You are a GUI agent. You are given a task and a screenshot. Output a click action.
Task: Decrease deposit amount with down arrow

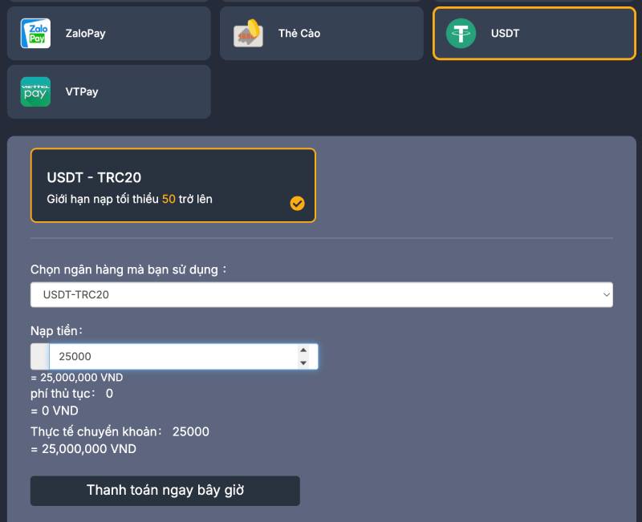click(303, 363)
